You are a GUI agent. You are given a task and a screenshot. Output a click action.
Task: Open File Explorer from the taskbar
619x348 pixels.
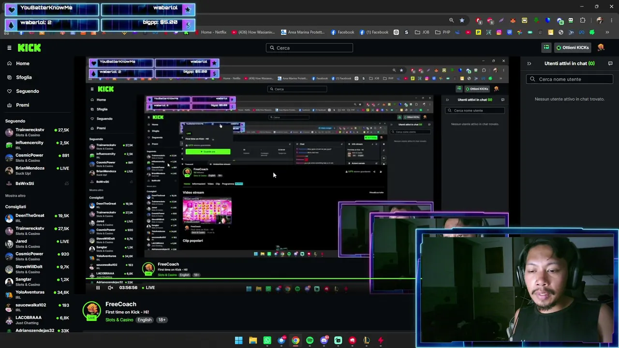(253, 340)
